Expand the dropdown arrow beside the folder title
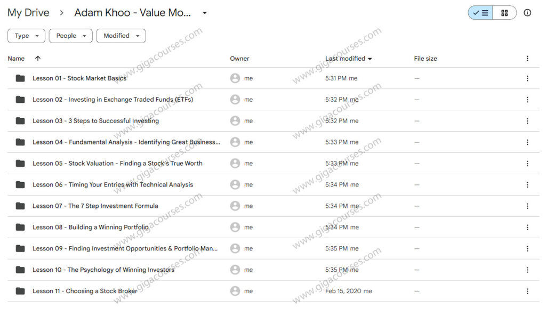Viewport: 546px width, 316px height. click(x=204, y=12)
